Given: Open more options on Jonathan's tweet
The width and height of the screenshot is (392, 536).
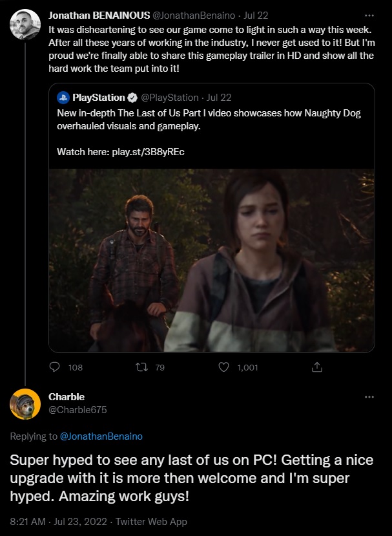Looking at the screenshot, I should [369, 14].
